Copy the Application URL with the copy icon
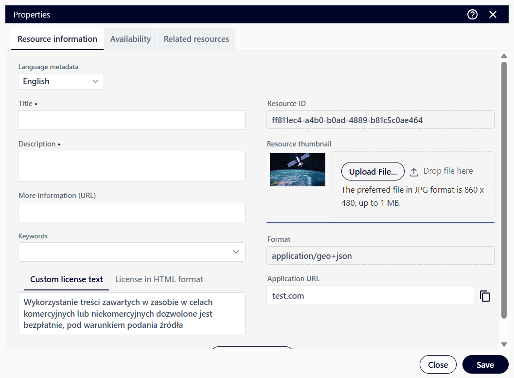 pyautogui.click(x=485, y=296)
